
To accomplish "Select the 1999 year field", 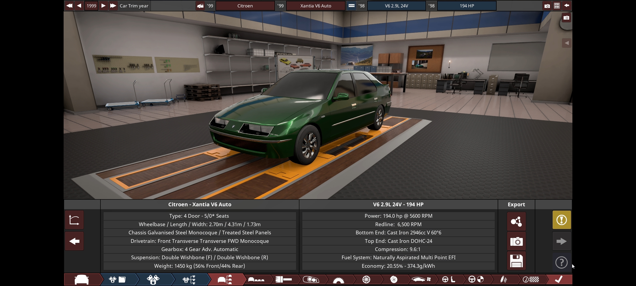I will [91, 6].
